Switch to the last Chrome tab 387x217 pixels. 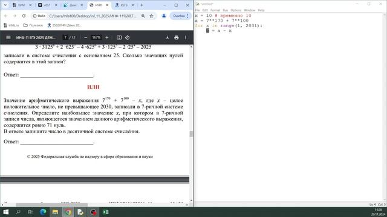click(125, 5)
